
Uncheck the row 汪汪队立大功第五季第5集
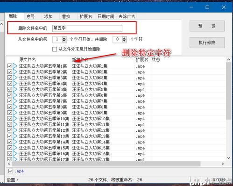[10, 89]
